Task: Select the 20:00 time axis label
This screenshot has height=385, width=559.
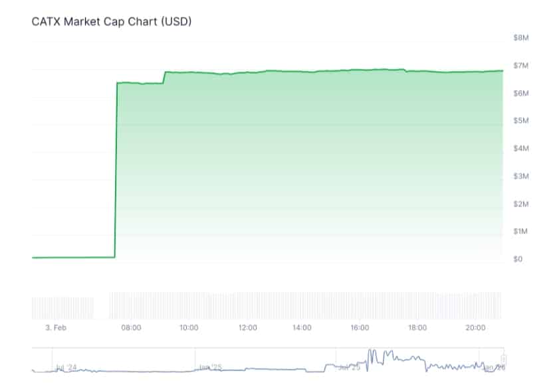Action: click(475, 328)
